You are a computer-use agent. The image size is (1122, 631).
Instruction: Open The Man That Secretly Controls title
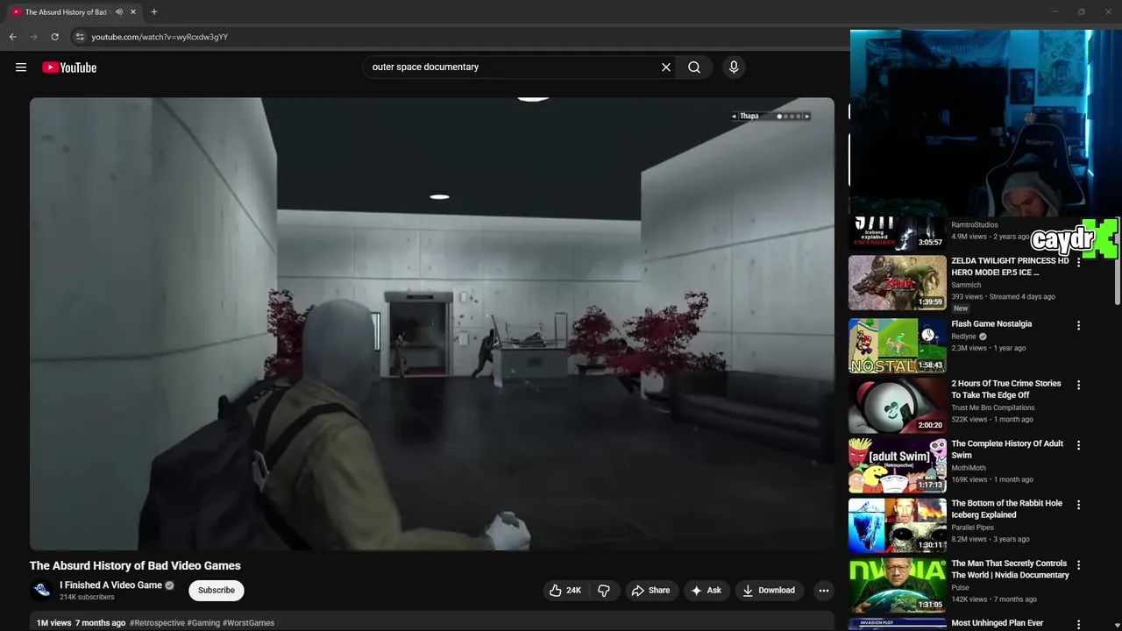pyautogui.click(x=1011, y=570)
